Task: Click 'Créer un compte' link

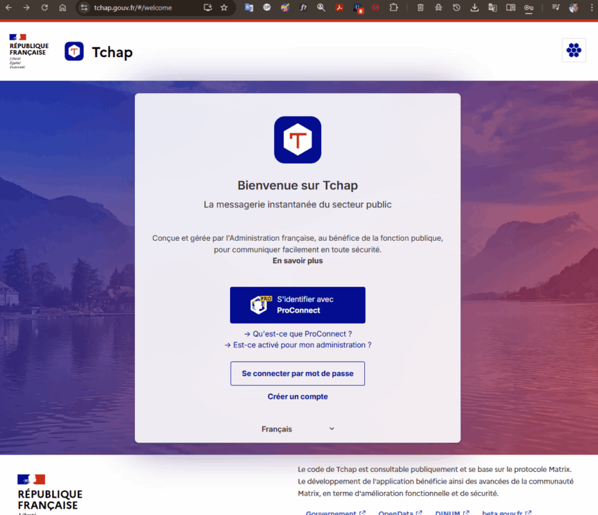Action: 298,397
